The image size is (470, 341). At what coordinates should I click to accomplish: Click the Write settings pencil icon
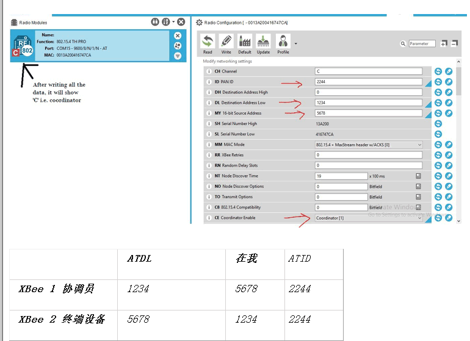point(226,41)
